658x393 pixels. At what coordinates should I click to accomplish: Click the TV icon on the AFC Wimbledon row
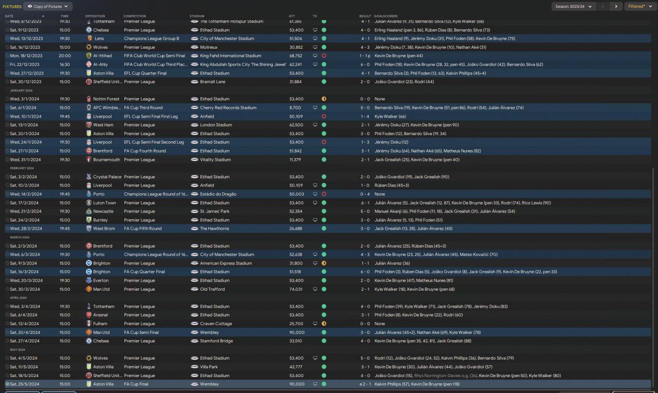point(315,108)
